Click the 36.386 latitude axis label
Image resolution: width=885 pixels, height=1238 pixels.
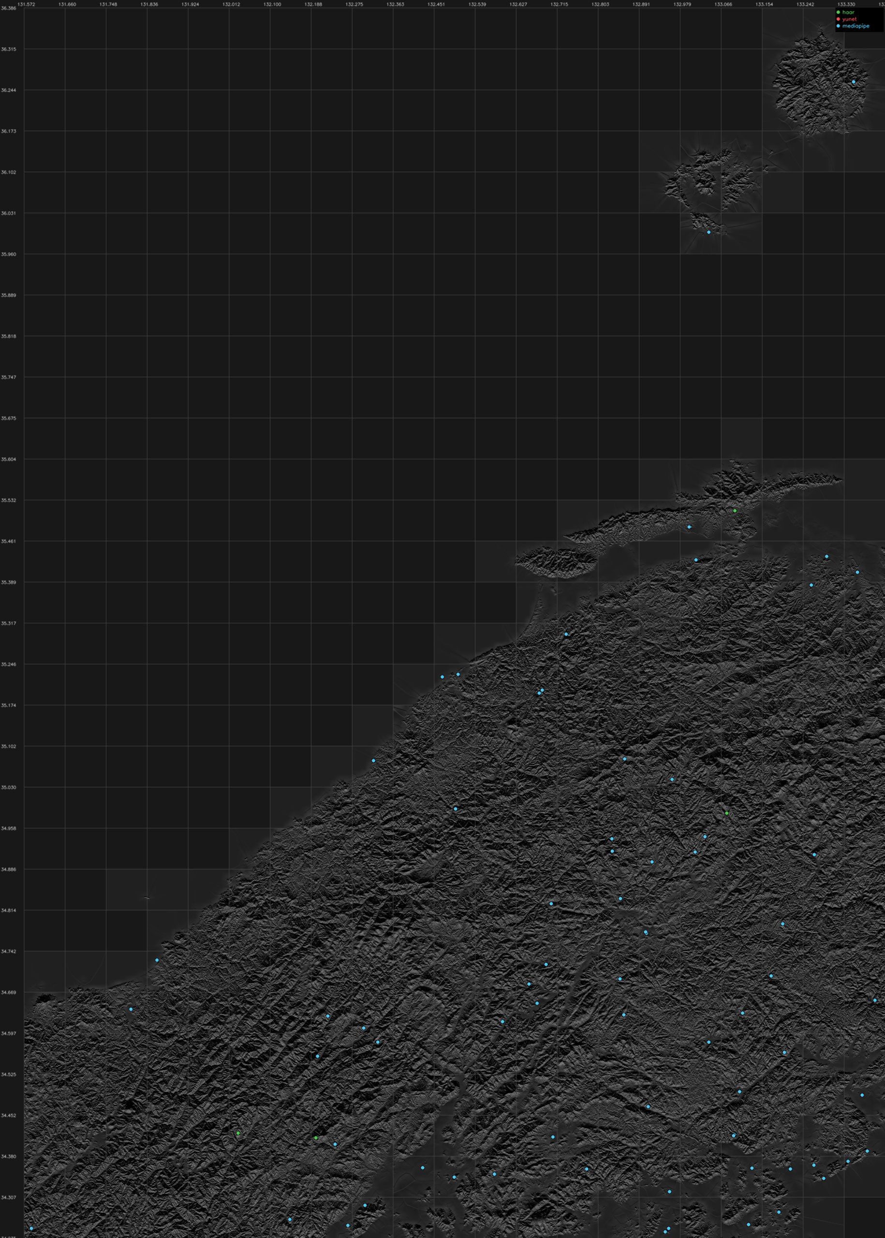8,8
